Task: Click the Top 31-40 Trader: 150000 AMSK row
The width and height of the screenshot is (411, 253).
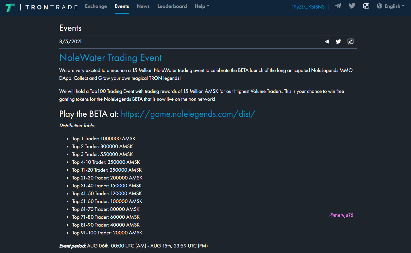Action: 107,186
